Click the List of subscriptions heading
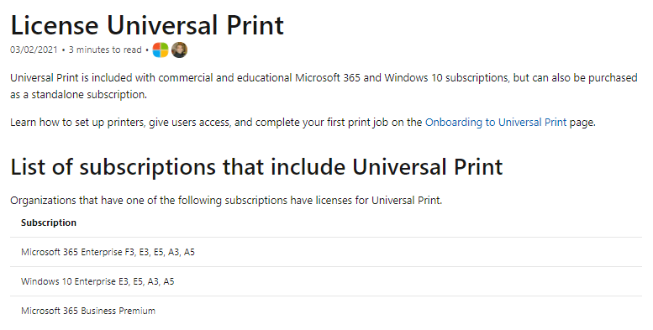 tap(256, 167)
